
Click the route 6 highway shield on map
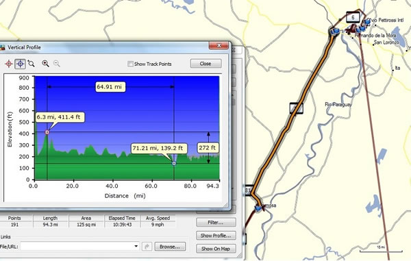pyautogui.click(x=353, y=18)
